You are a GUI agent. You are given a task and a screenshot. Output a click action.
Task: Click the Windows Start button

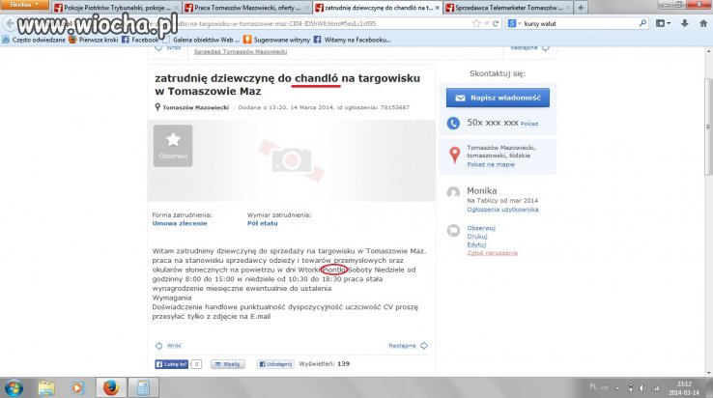click(x=14, y=388)
